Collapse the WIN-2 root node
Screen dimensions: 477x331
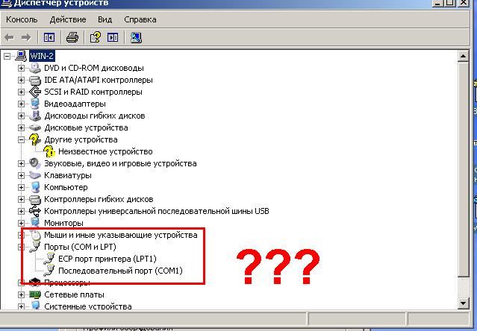[x=7, y=56]
